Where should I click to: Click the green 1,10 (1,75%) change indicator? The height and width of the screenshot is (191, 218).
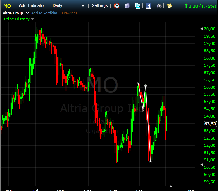click(x=200, y=6)
